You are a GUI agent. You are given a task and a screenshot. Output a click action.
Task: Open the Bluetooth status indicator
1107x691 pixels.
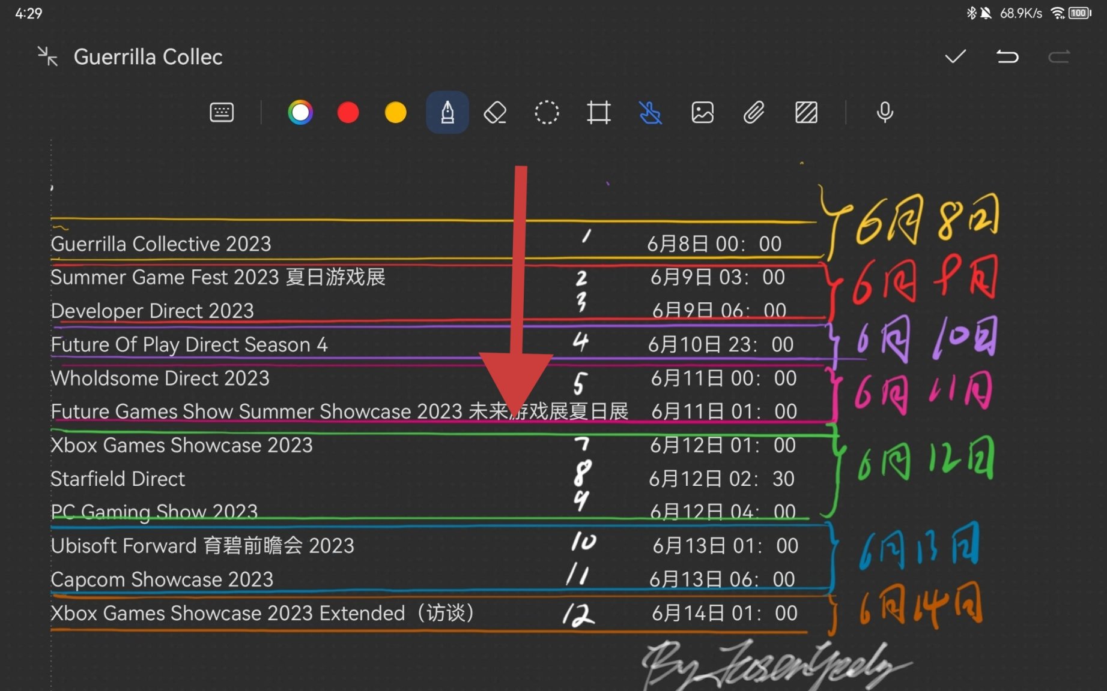pos(971,13)
